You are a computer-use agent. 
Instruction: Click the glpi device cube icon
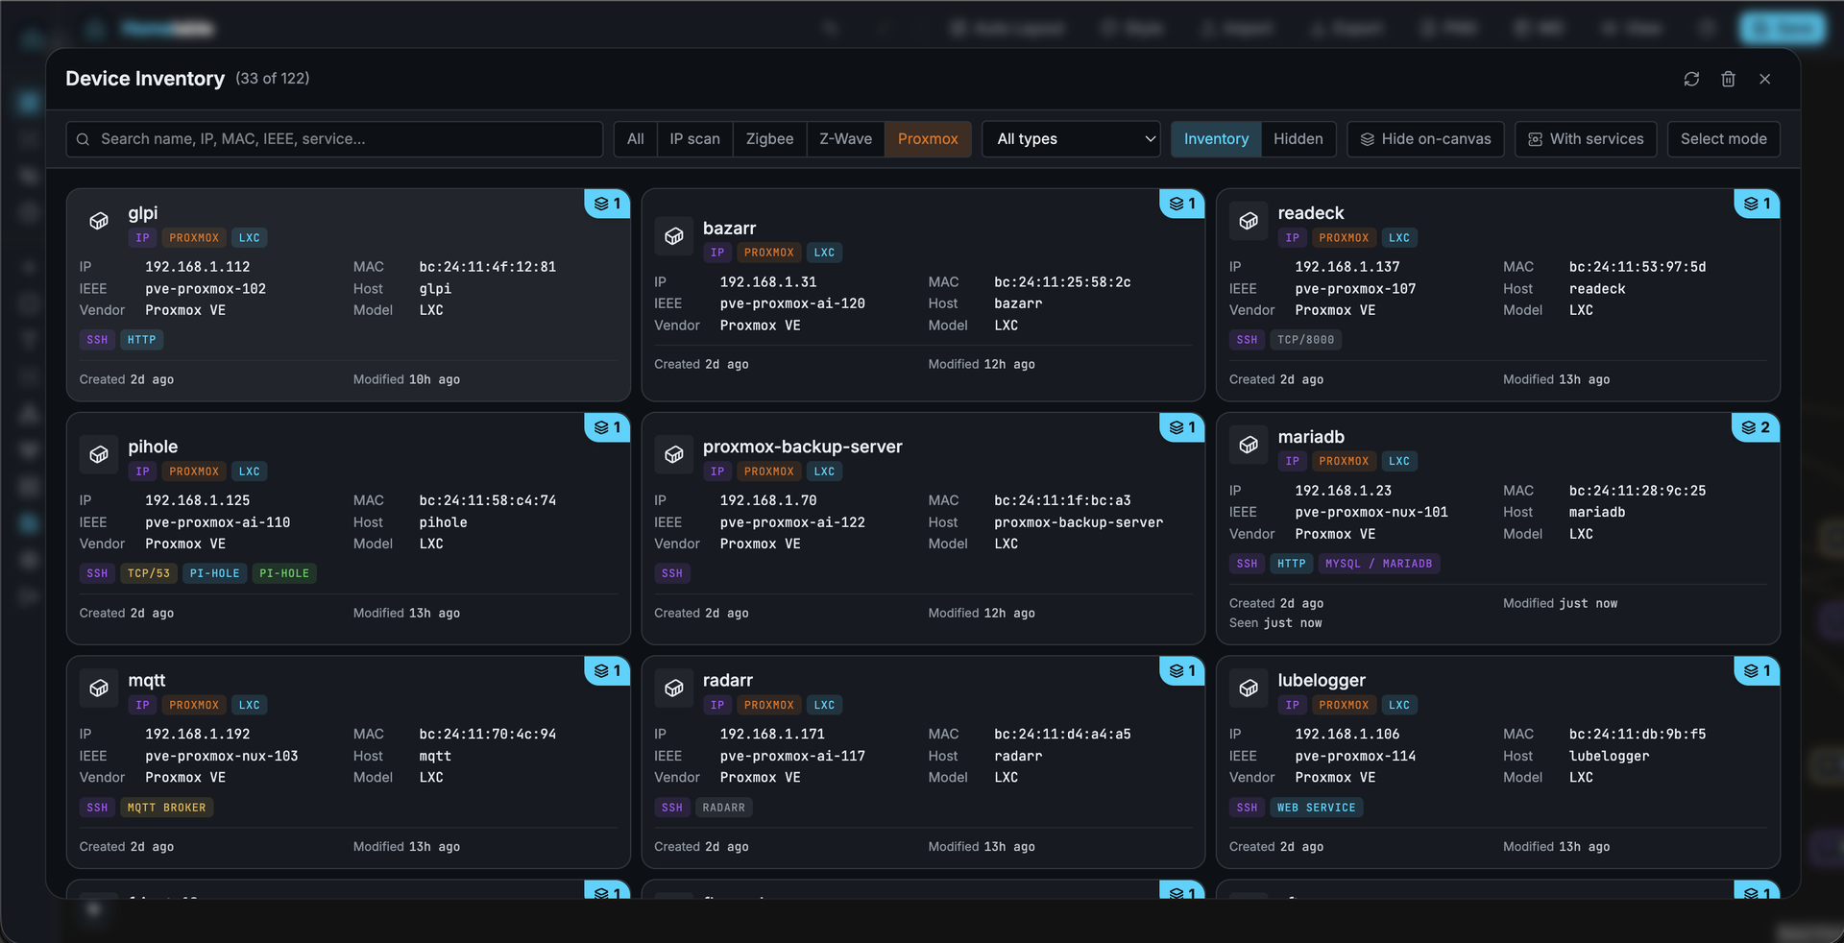click(99, 221)
